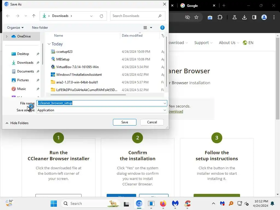Expand address bar previous locations dropdown
Image resolution: width=280 pixels, height=210 pixels.
click(x=91, y=16)
